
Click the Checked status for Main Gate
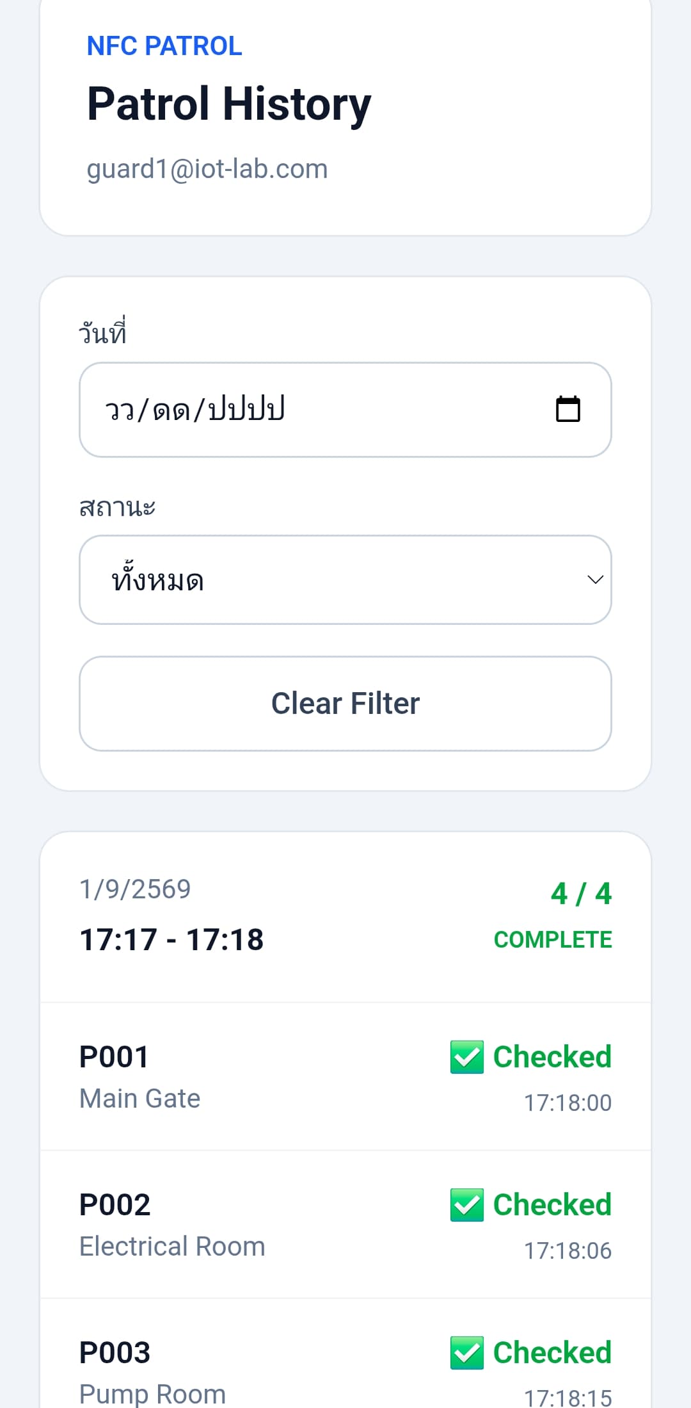(552, 1056)
